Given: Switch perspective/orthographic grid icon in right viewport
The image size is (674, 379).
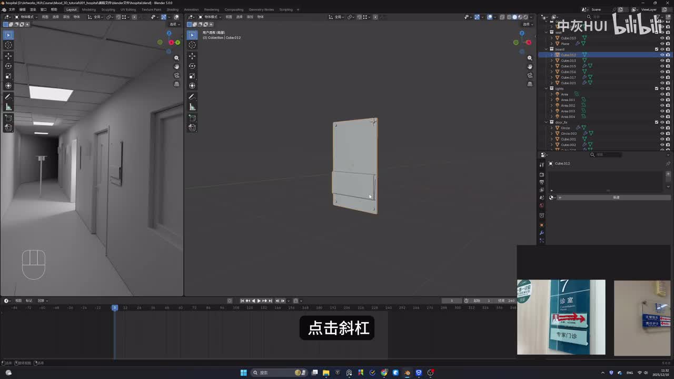Looking at the screenshot, I should [530, 84].
